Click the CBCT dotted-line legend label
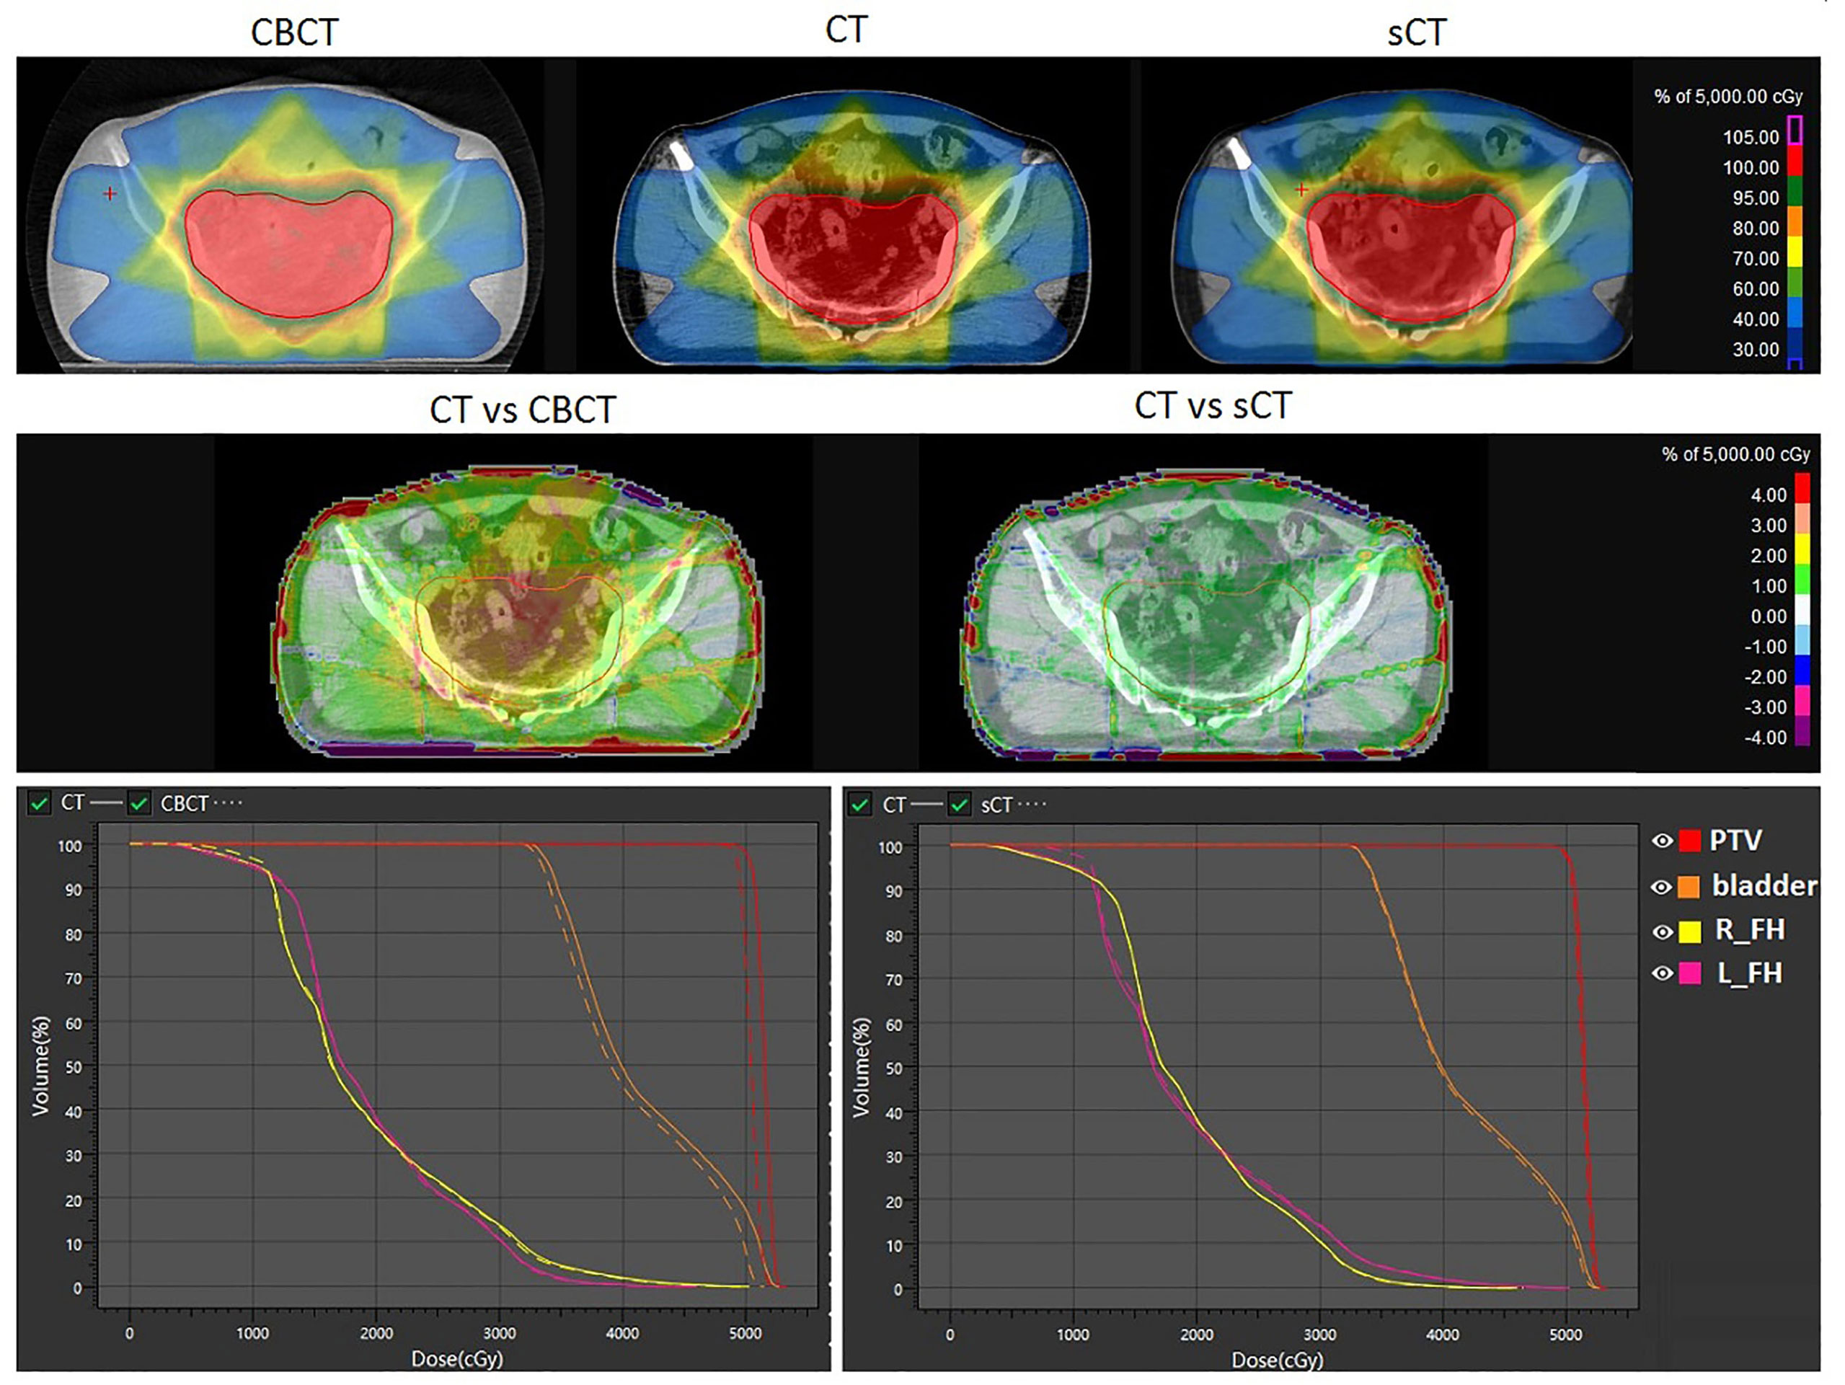Image resolution: width=1845 pixels, height=1385 pixels. (x=201, y=804)
